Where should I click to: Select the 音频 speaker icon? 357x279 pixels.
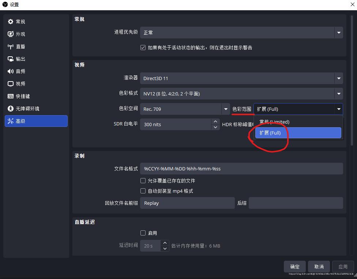click(x=10, y=71)
